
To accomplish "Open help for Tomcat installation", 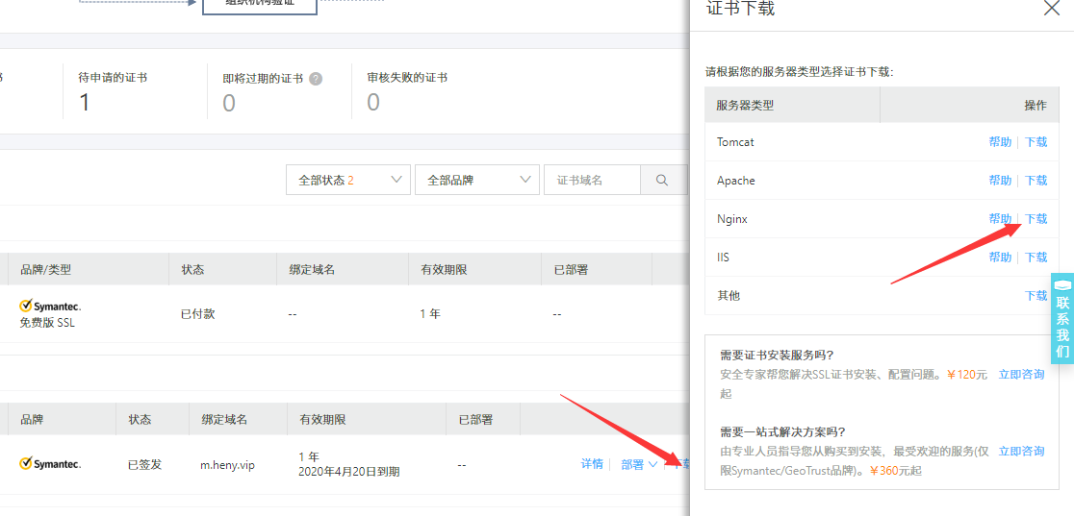I will [x=1000, y=142].
